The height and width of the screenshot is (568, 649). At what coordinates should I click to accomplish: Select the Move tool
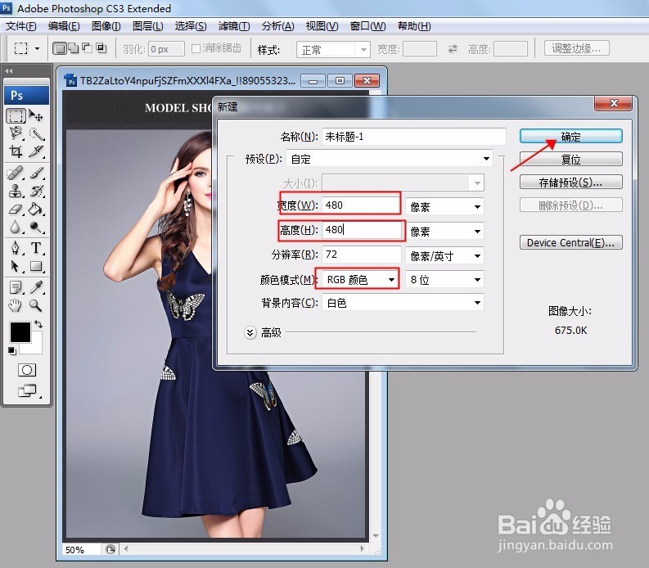pos(36,116)
